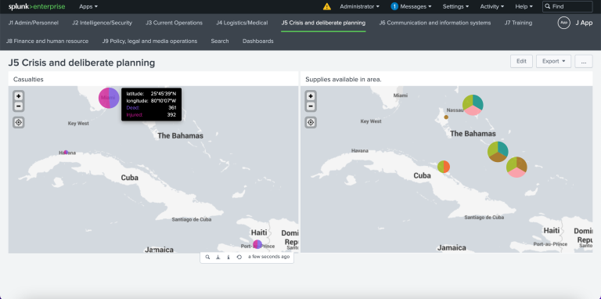
Task: Zoom out on the Supplies map
Action: (311, 106)
